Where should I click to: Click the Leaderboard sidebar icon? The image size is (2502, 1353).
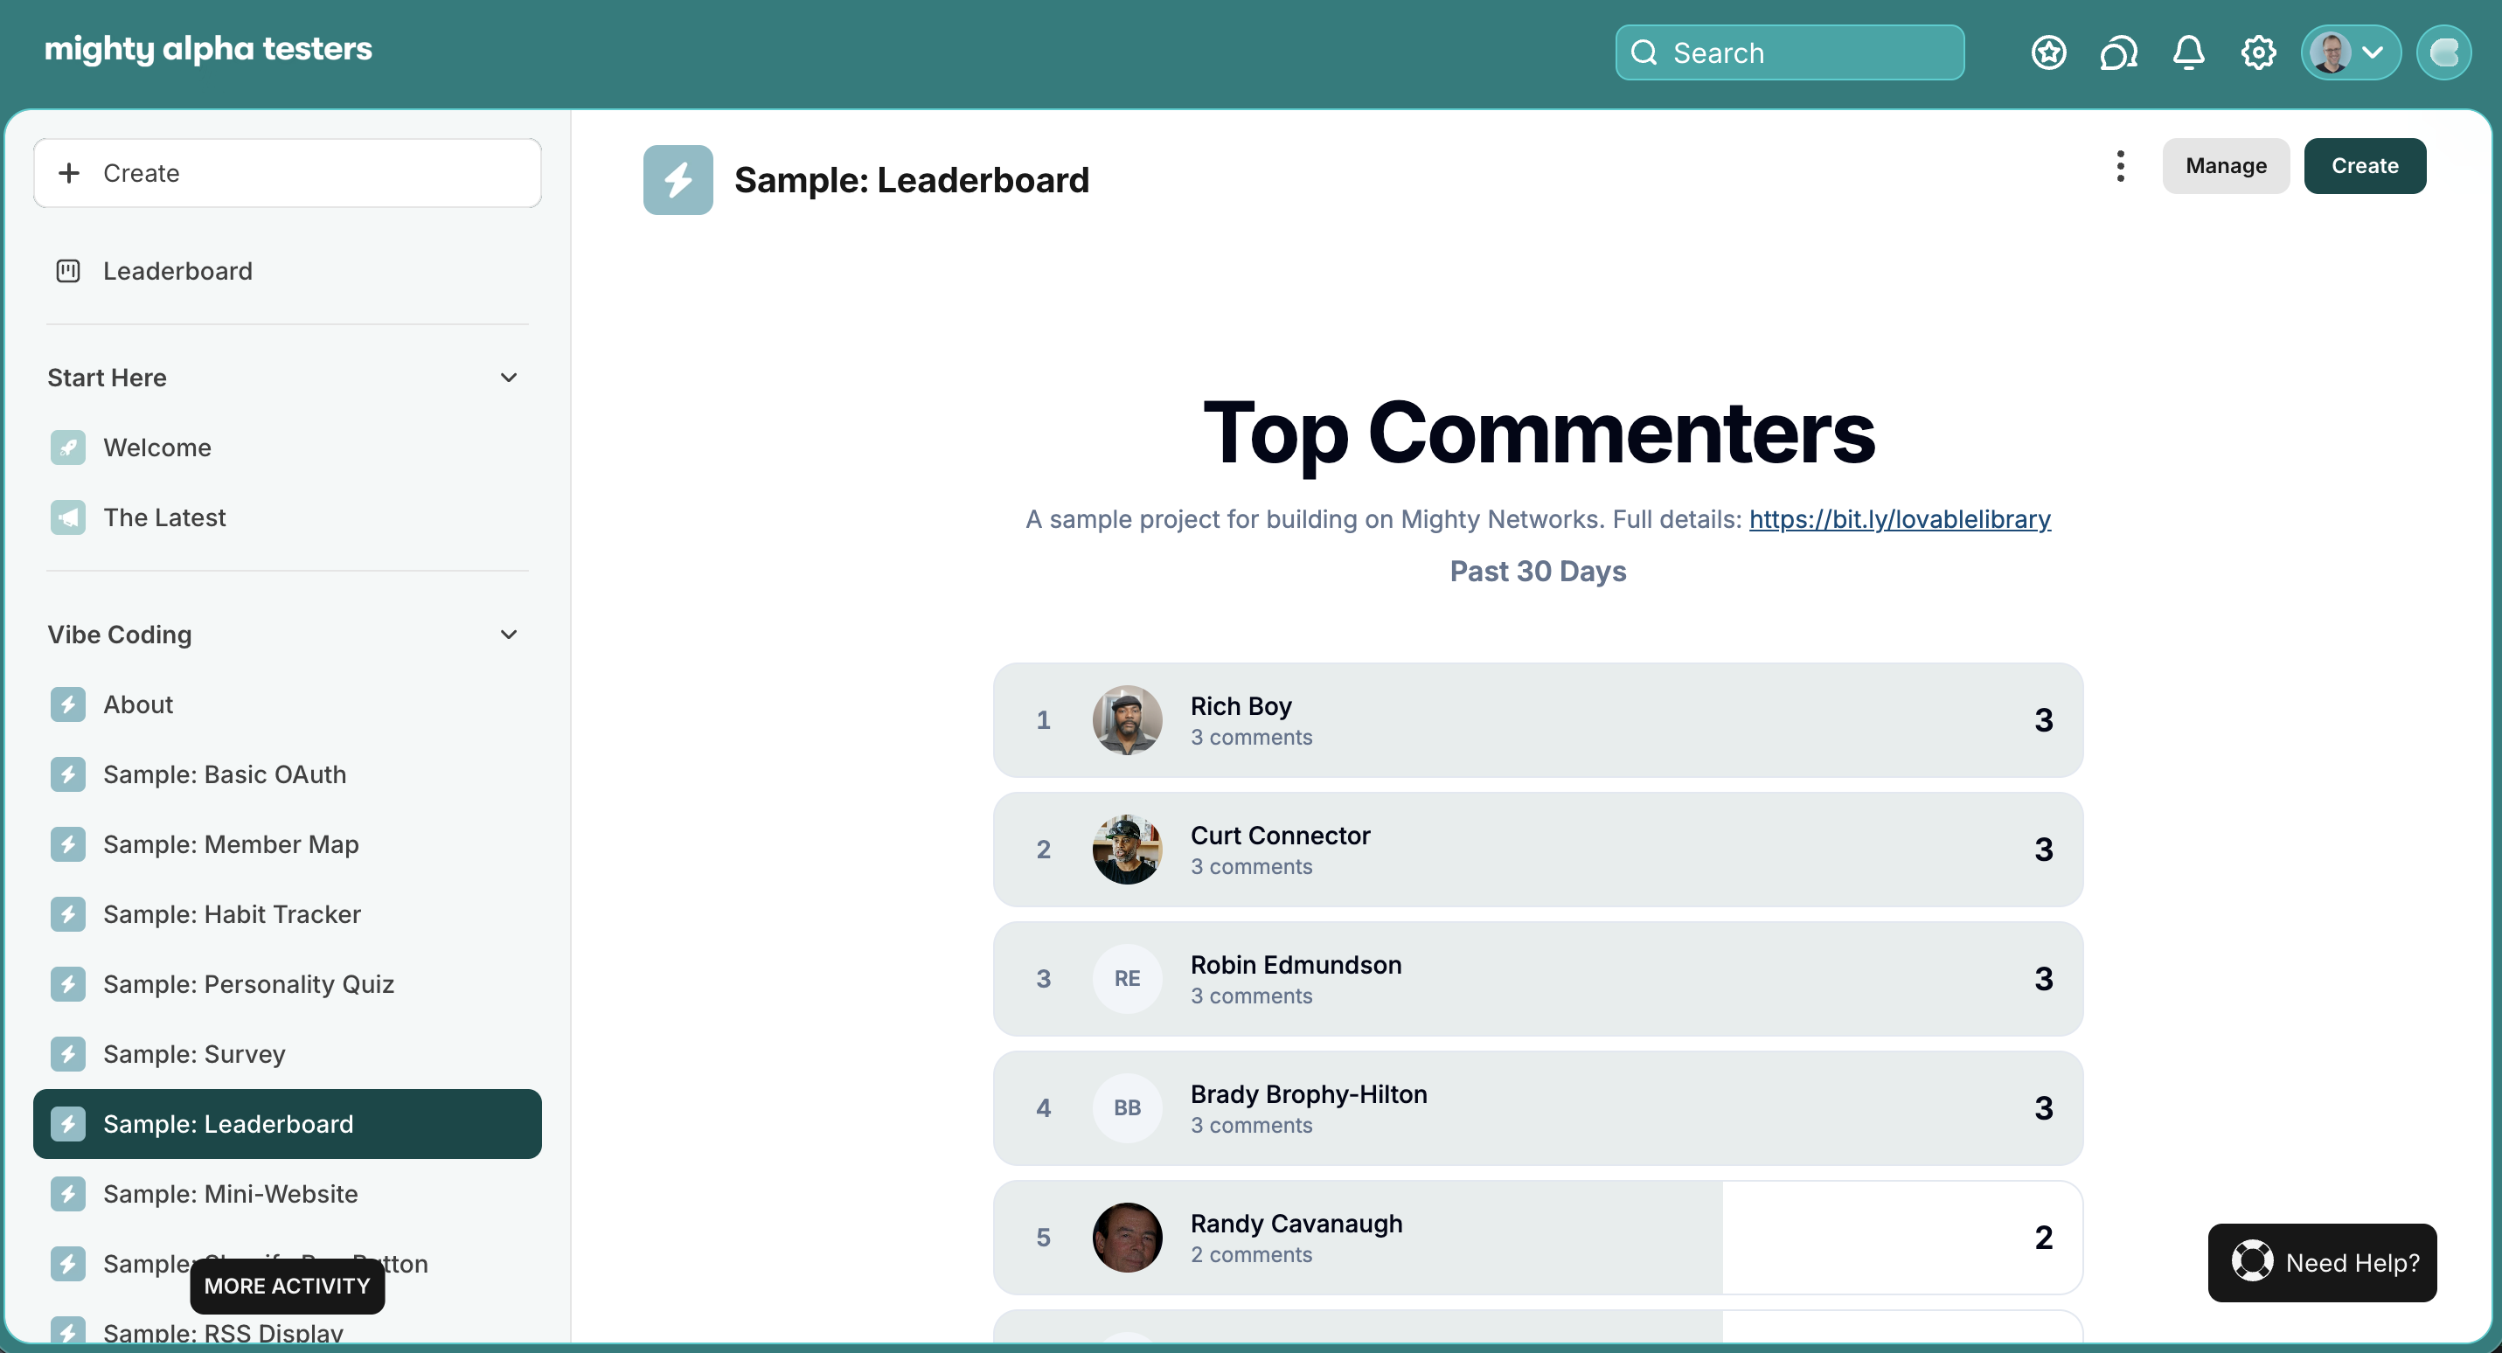[x=68, y=271]
